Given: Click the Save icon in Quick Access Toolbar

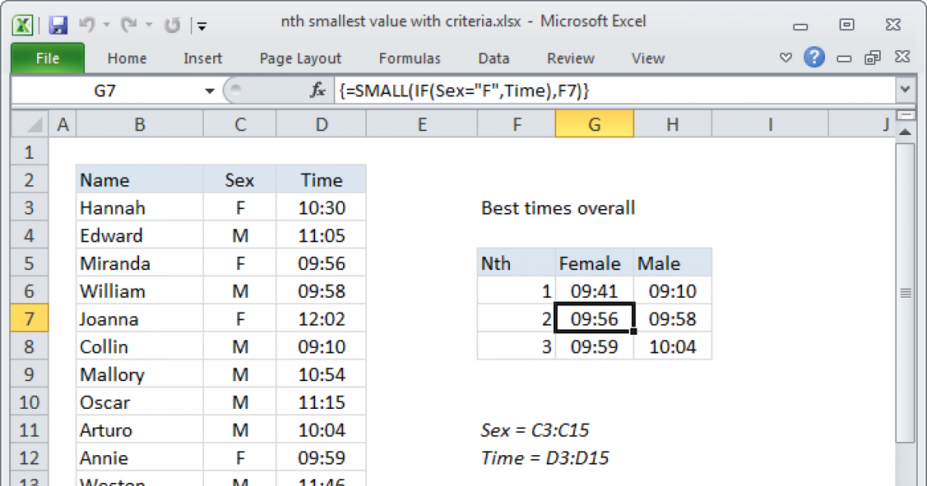Looking at the screenshot, I should point(58,25).
